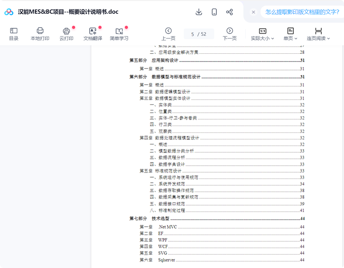The width and height of the screenshot is (344, 268).
Task: Click TOC entry 五、观察类
Action: click(227, 131)
